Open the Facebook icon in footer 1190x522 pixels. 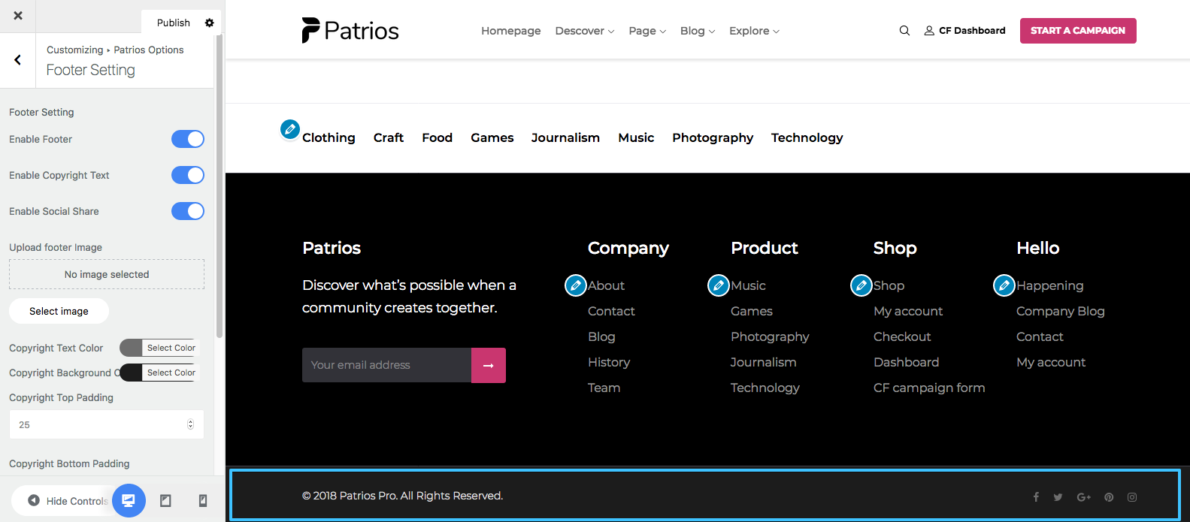coord(1036,497)
